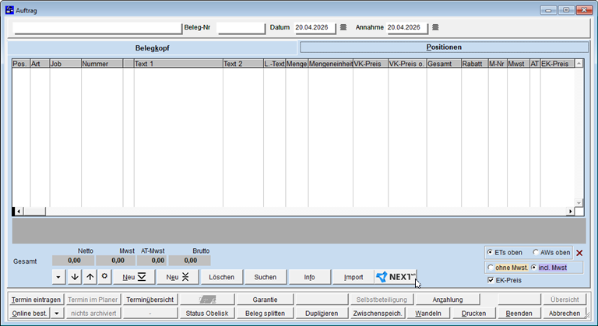Click the Abbrechen button

[565, 313]
